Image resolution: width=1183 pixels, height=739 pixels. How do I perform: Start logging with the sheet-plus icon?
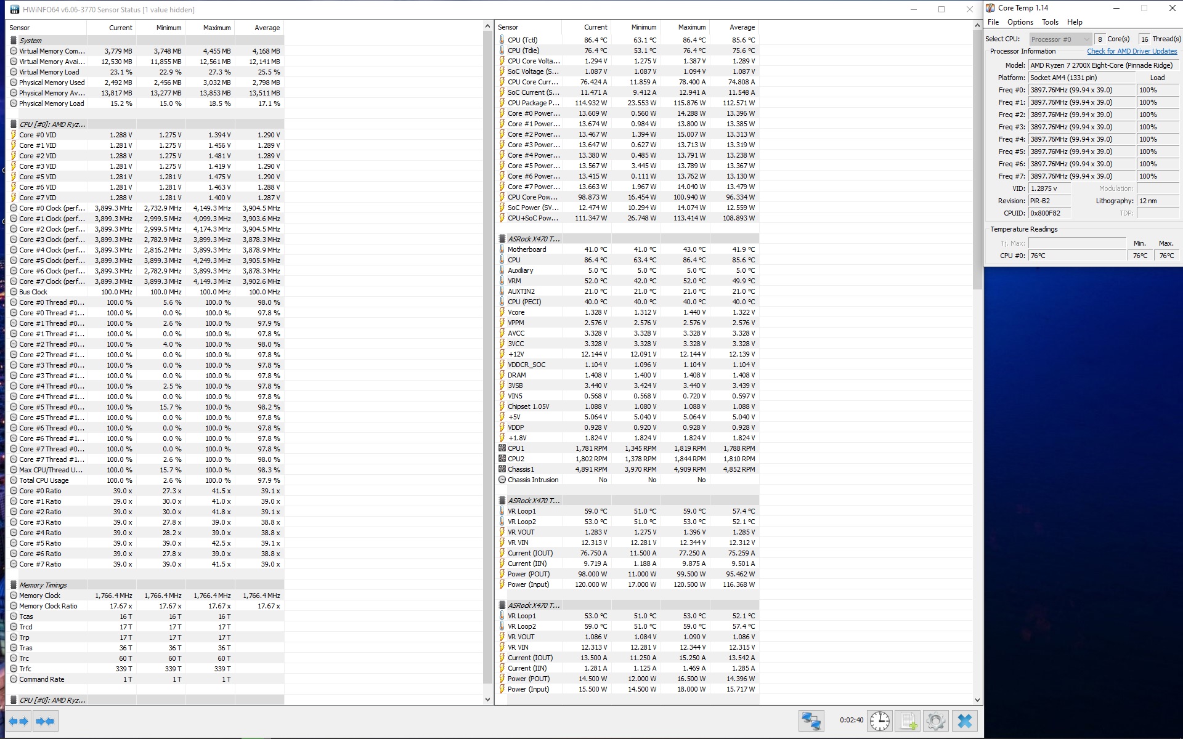(x=908, y=721)
